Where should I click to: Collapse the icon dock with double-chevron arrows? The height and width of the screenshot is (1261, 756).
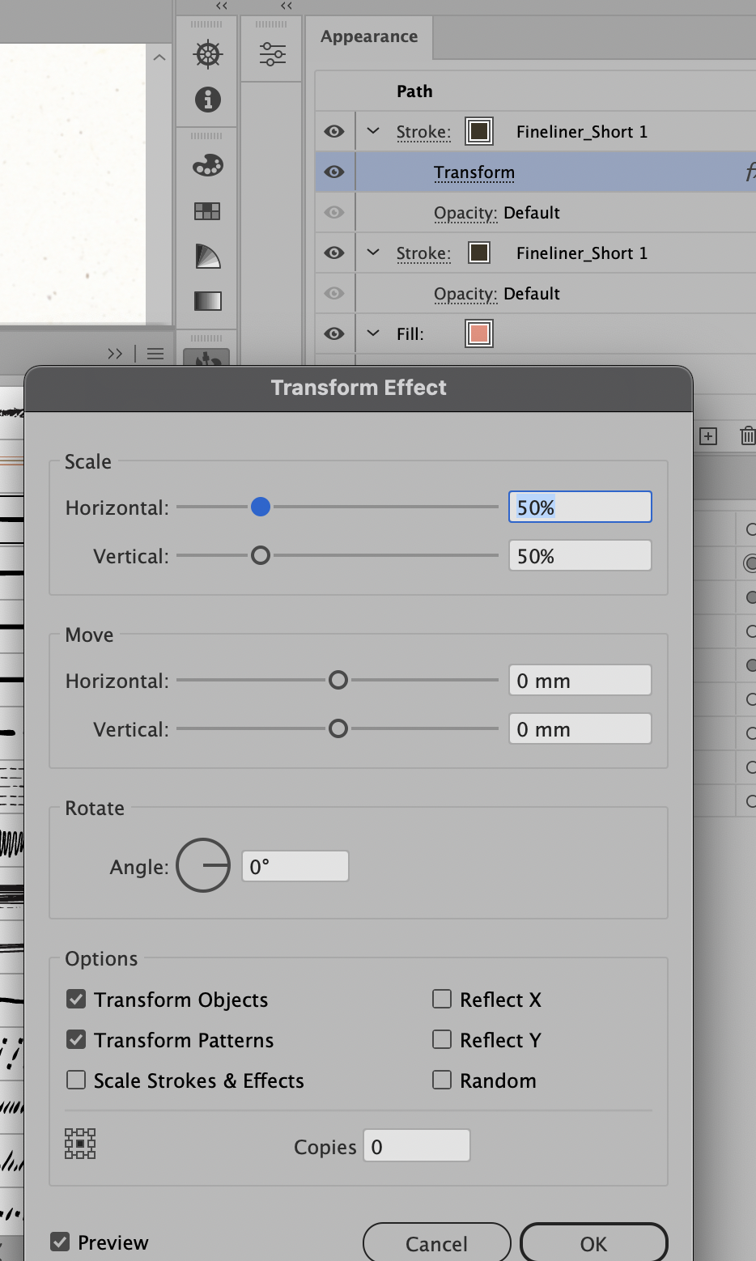coord(220,6)
